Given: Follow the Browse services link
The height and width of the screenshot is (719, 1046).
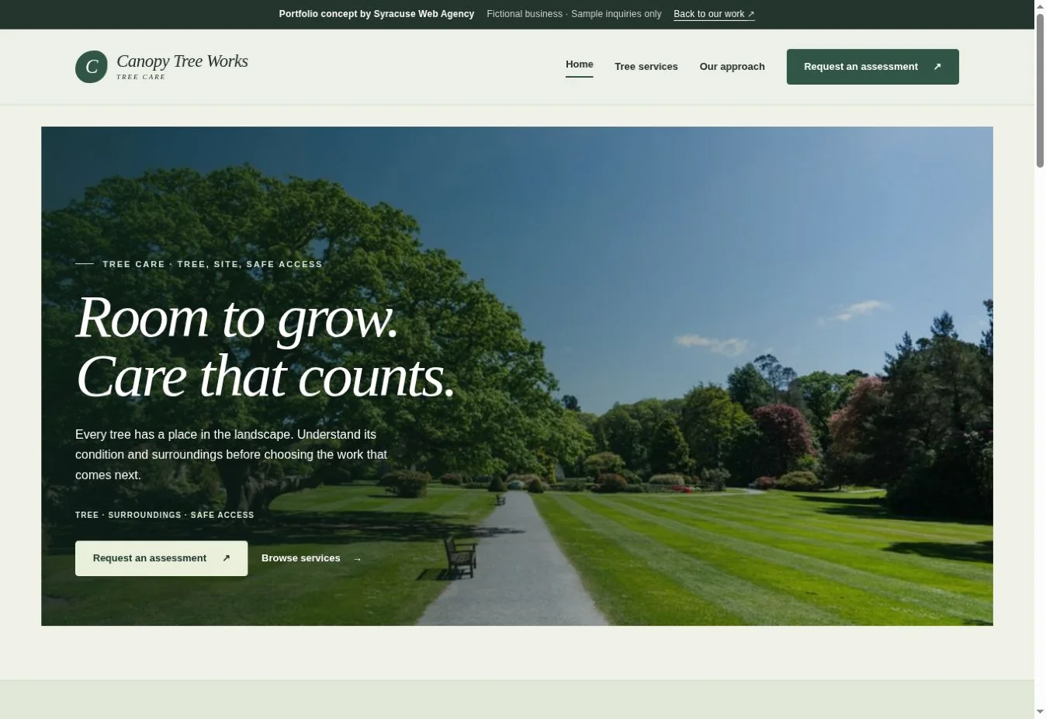Looking at the screenshot, I should [312, 558].
